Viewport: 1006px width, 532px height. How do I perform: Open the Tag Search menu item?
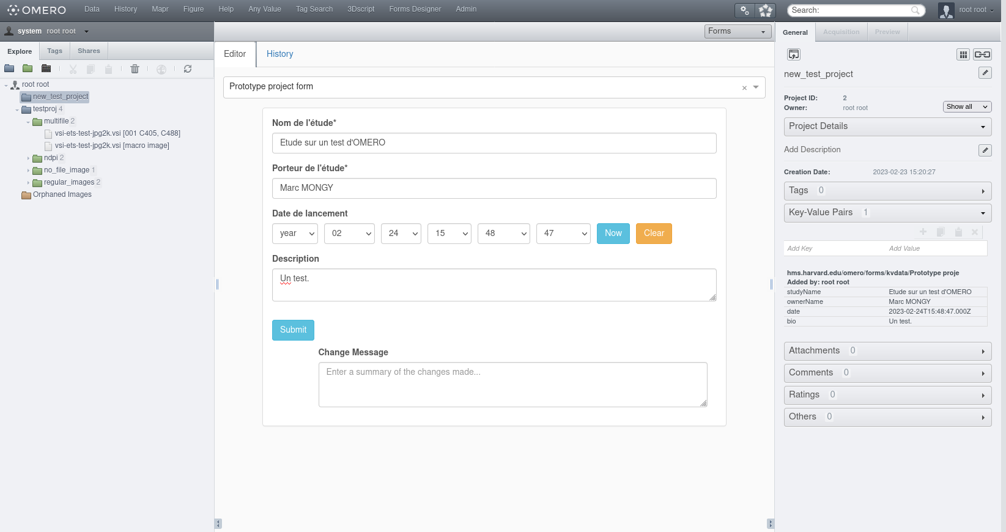[314, 9]
